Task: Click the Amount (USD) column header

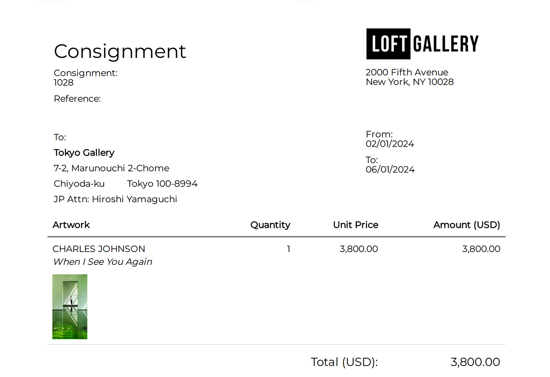Action: (467, 225)
